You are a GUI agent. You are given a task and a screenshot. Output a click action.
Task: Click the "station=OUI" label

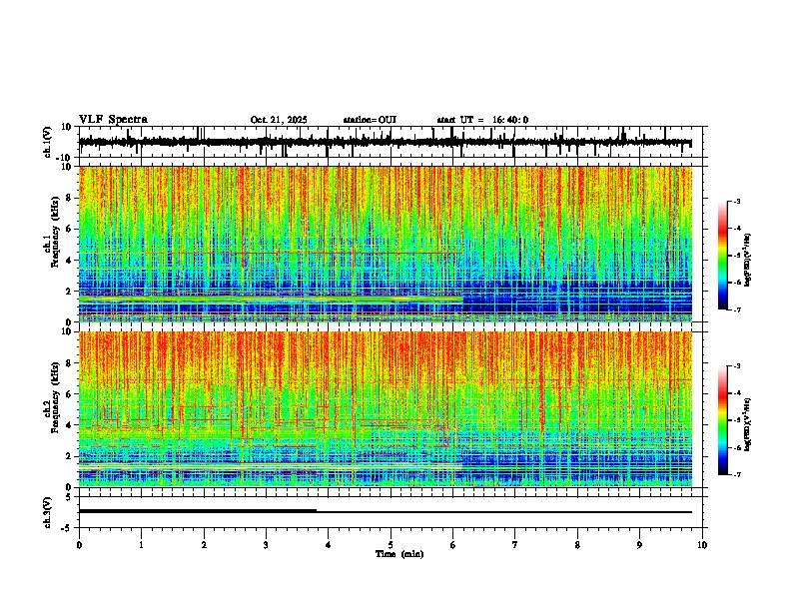(x=370, y=120)
